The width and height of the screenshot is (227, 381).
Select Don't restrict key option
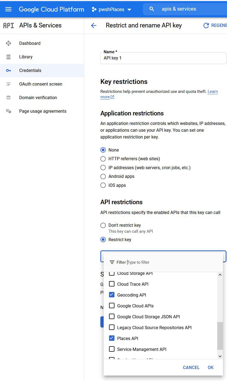click(103, 225)
